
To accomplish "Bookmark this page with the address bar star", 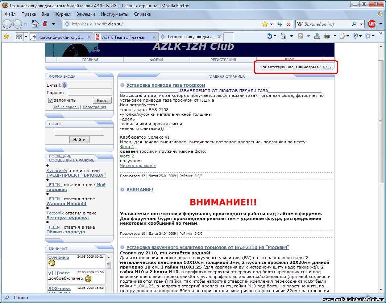I will 265,24.
